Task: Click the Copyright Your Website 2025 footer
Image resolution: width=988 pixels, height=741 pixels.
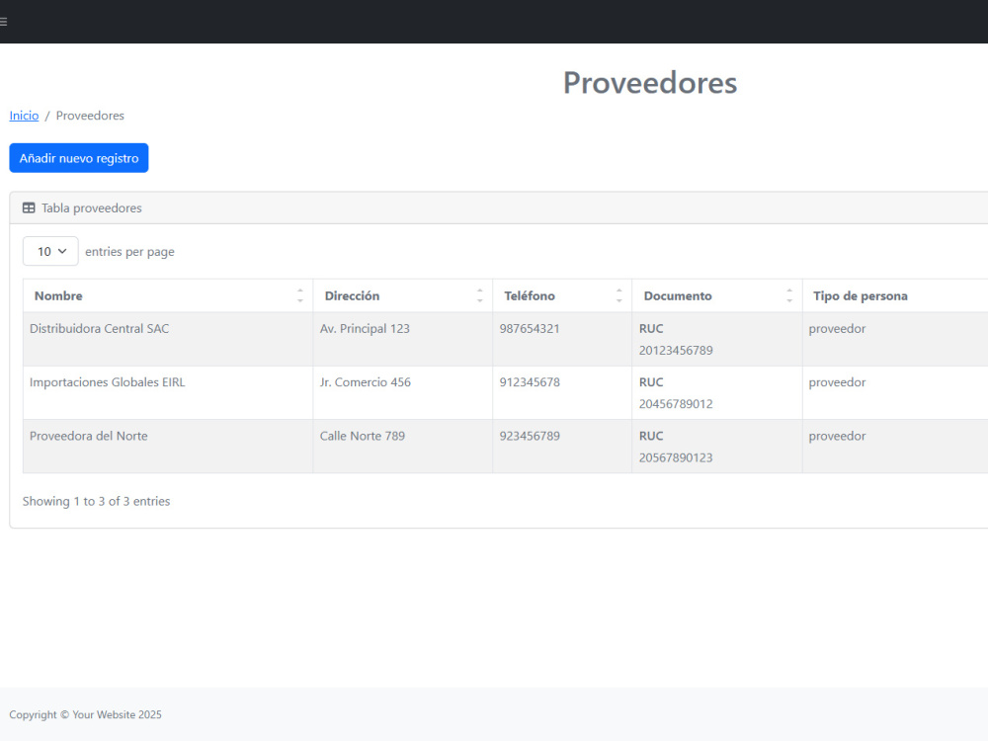Action: (x=85, y=714)
